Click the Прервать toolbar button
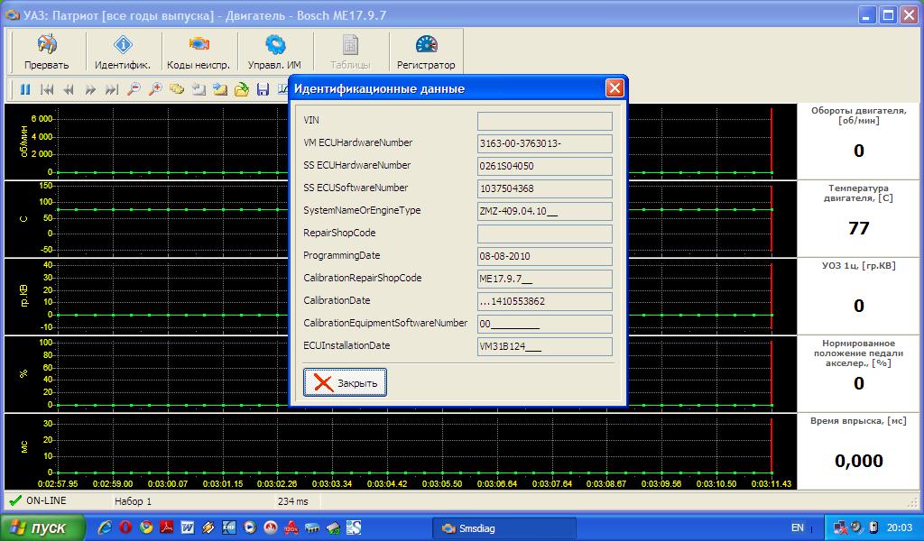 47,51
